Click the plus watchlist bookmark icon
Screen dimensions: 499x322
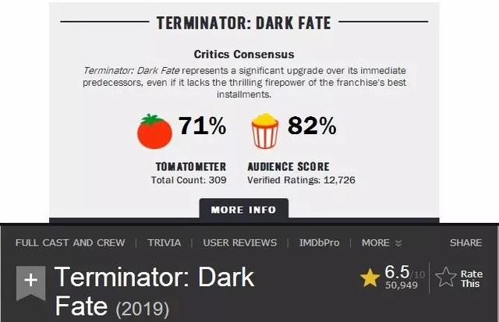(30, 283)
